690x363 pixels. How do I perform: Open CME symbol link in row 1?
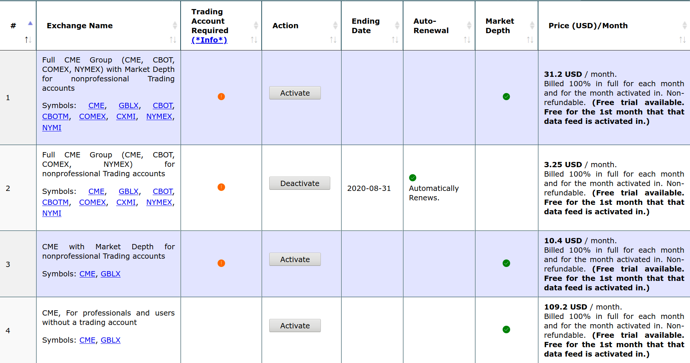pos(97,106)
